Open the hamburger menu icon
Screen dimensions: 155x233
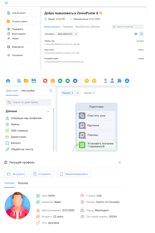pyautogui.click(x=6, y=3)
